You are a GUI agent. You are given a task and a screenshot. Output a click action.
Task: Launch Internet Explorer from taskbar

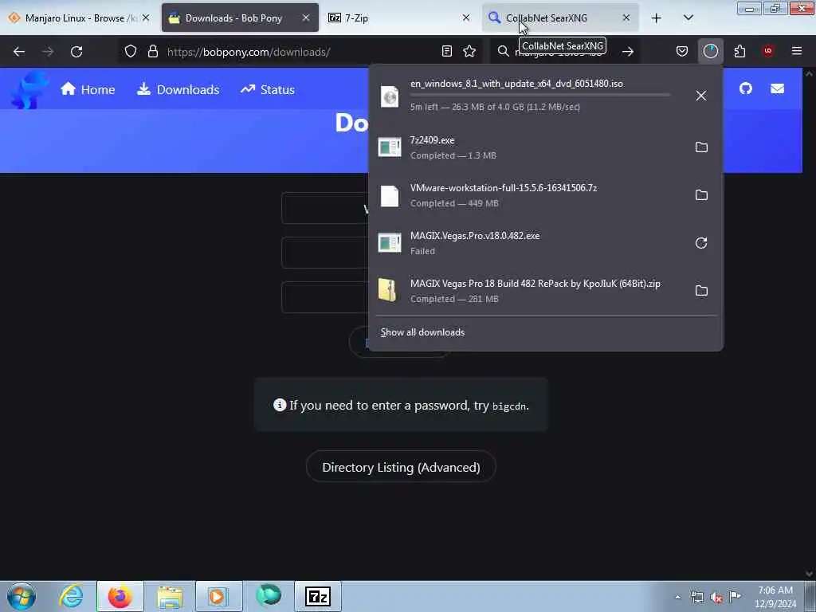click(x=71, y=596)
